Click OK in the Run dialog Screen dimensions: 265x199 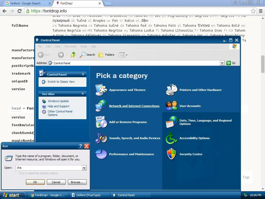[35, 182]
